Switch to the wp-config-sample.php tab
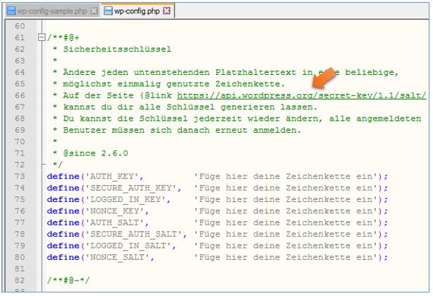The width and height of the screenshot is (433, 296). coord(54,11)
